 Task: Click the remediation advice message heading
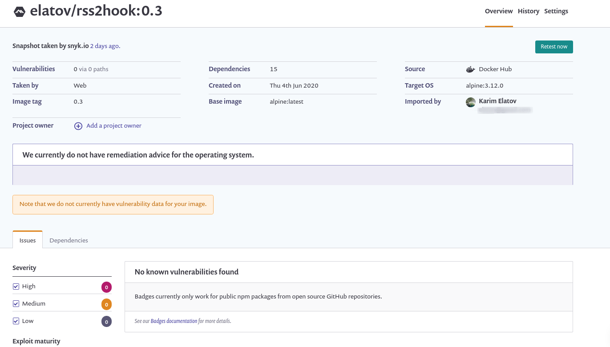[138, 155]
